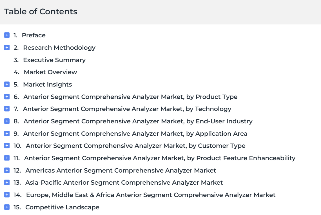Select the Market Insights title text
This screenshot has height=215, width=321.
(x=48, y=85)
